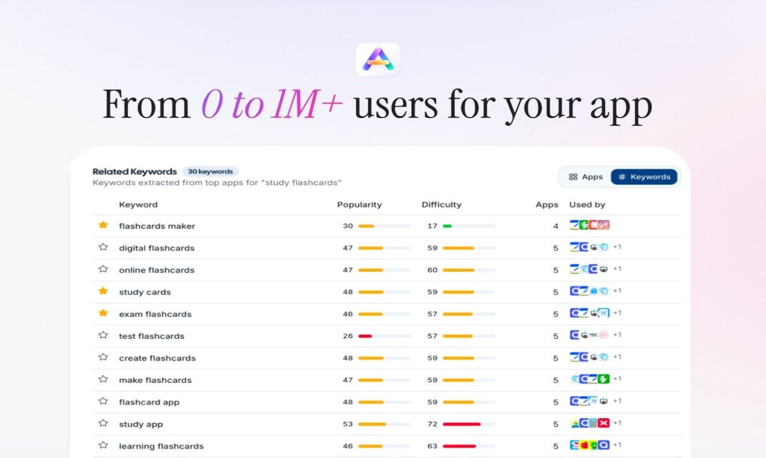Screen dimensions: 766x458
Task: Toggle the star favorite on digital flashcards
Action: (103, 247)
